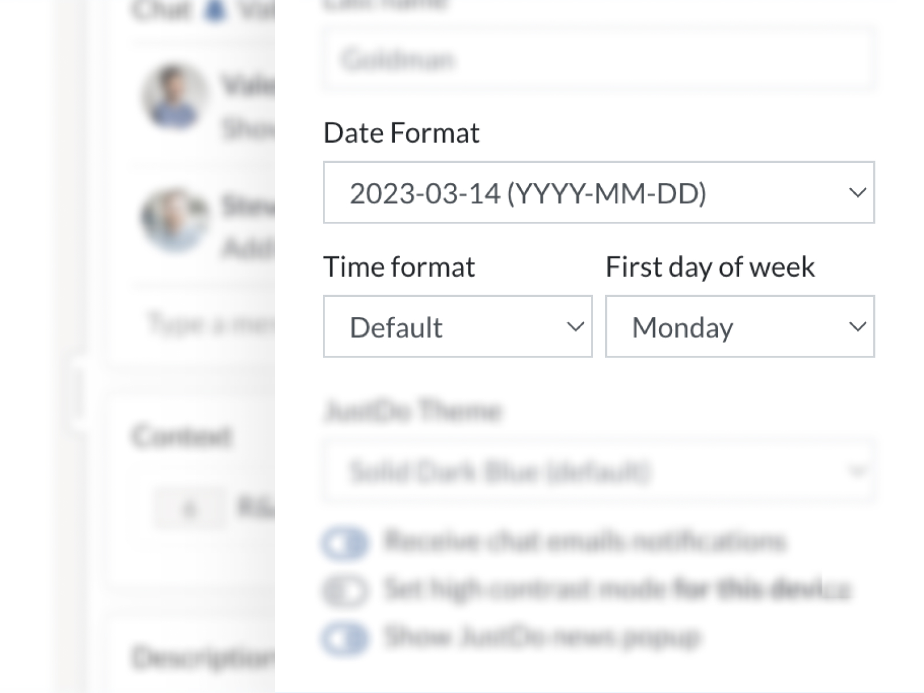Click the JustDo Theme dropdown arrow

[857, 471]
